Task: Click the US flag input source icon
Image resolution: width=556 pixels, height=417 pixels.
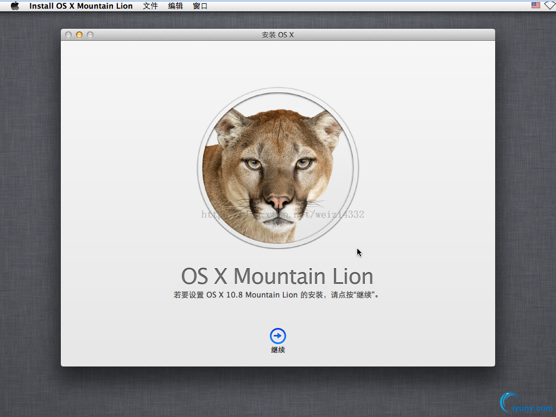Action: click(x=536, y=5)
